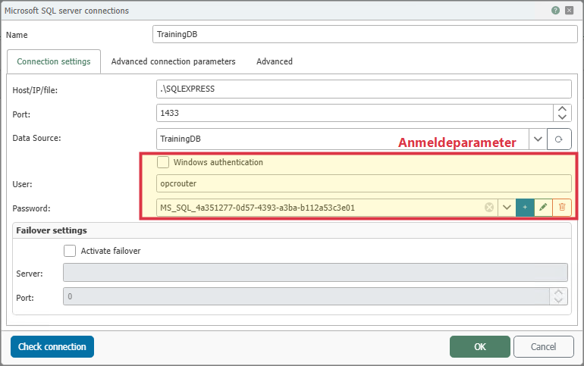Close the SQL server connections dialog
The image size is (584, 366).
(x=569, y=11)
